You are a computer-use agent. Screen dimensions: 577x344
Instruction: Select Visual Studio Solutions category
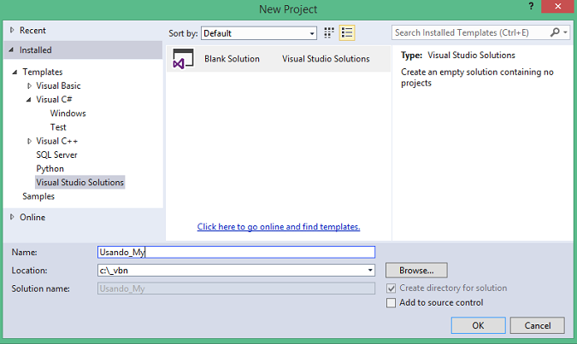(79, 183)
